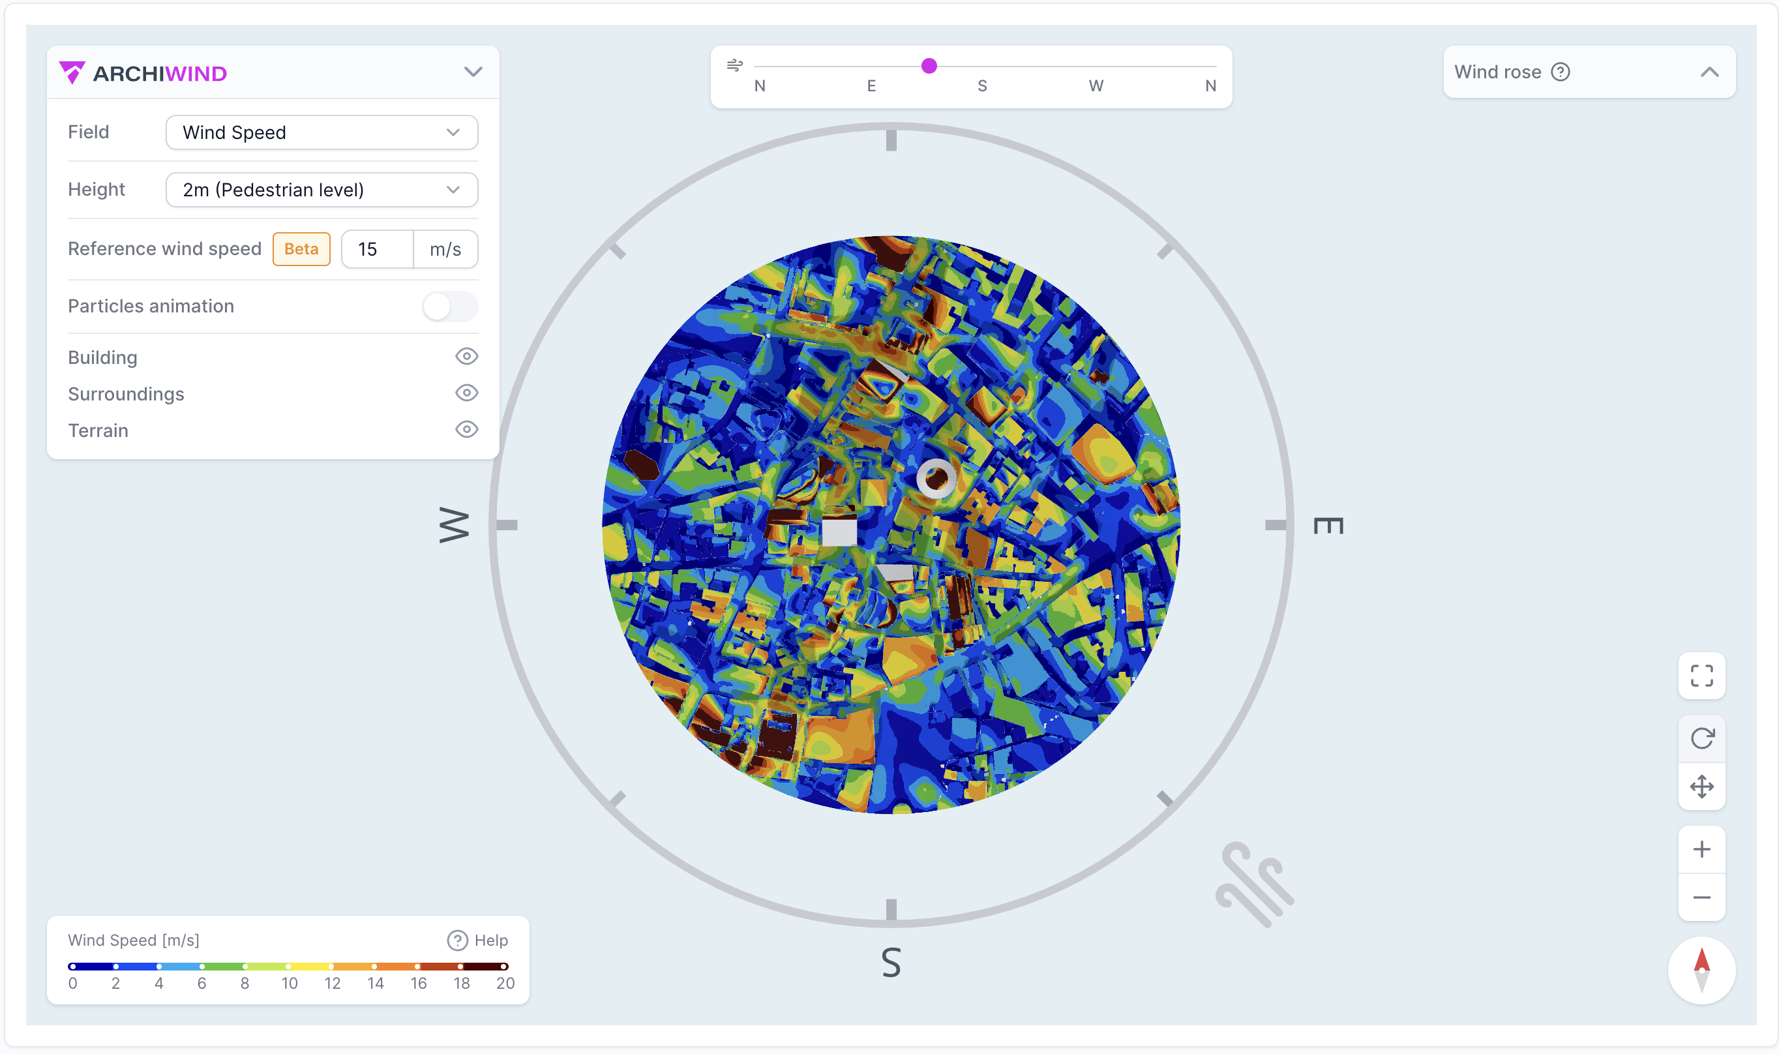Viewport: 1779px width, 1054px height.
Task: Zoom out with the minus button
Action: coord(1701,897)
